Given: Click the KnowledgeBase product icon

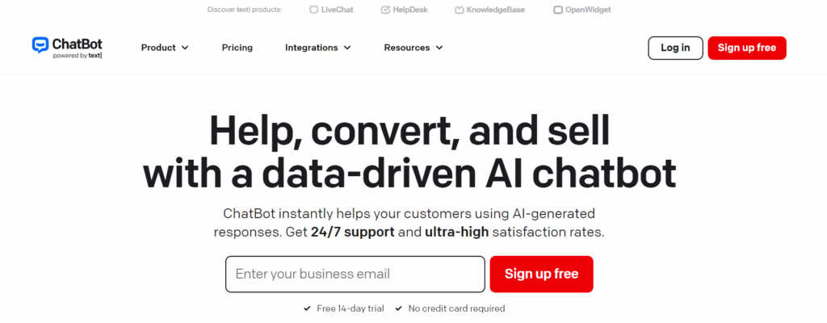Looking at the screenshot, I should click(x=459, y=10).
